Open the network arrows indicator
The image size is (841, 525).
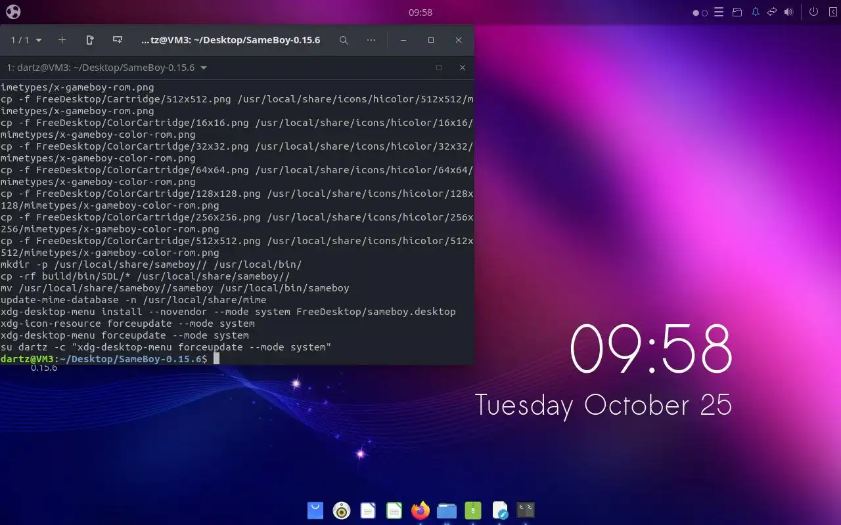point(772,12)
